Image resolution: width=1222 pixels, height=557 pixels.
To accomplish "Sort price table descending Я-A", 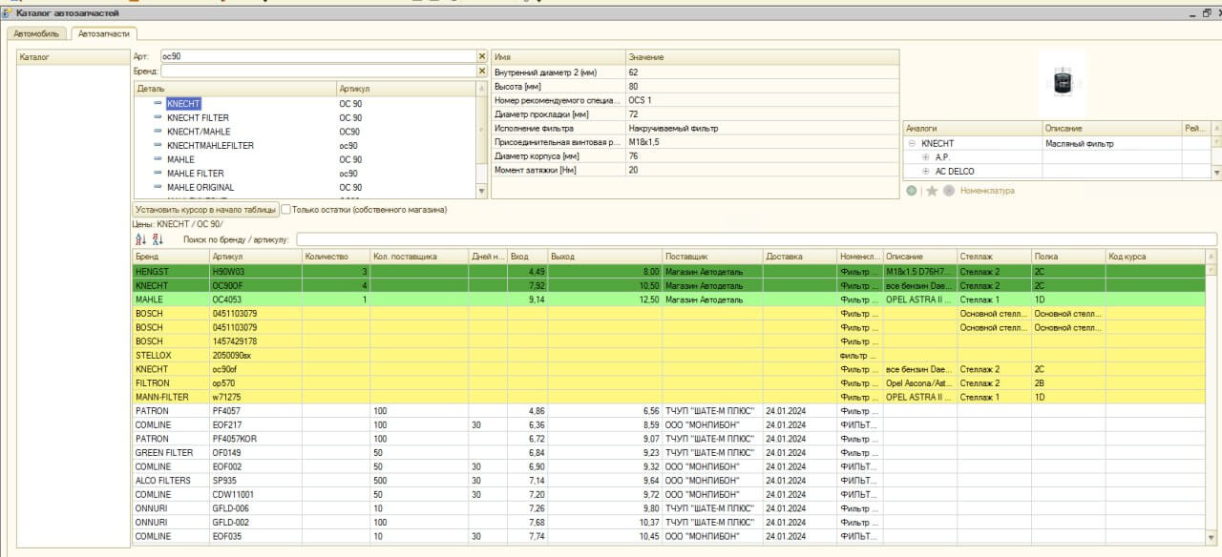I will pyautogui.click(x=158, y=239).
